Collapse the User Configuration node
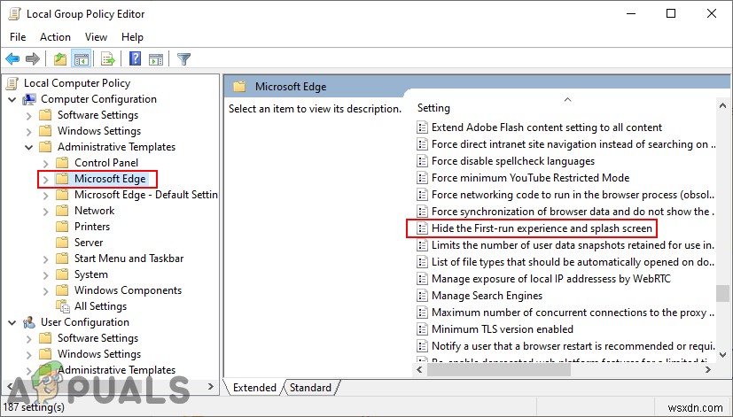 (12, 322)
